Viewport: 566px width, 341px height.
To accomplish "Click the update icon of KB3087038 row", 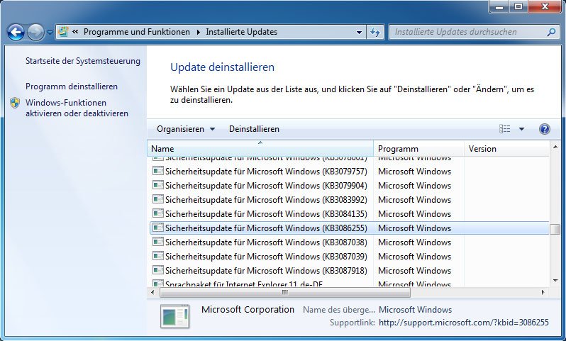I will pyautogui.click(x=157, y=242).
